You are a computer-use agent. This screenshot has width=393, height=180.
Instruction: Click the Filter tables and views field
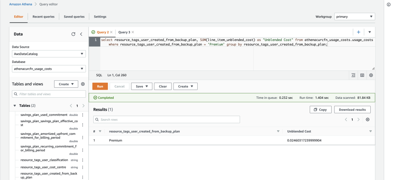[49, 94]
